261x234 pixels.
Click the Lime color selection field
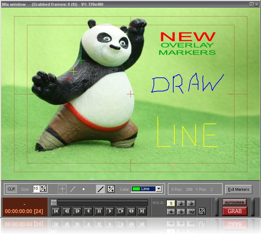144,189
